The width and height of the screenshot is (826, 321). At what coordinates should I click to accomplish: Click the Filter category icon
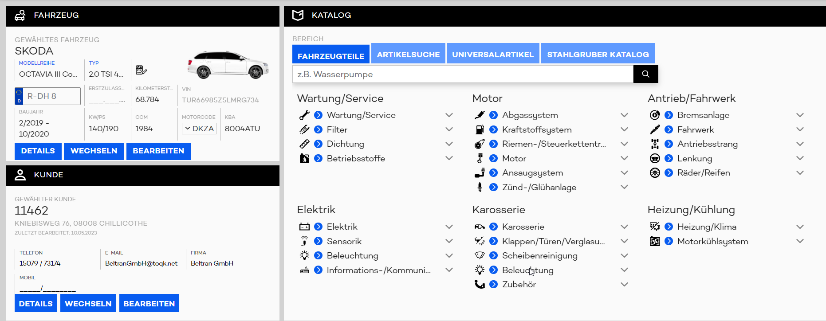[304, 129]
